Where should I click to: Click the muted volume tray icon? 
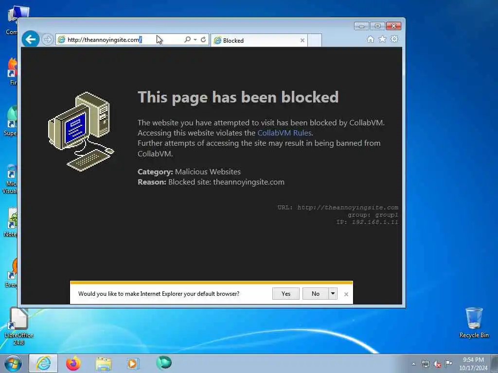(x=437, y=364)
